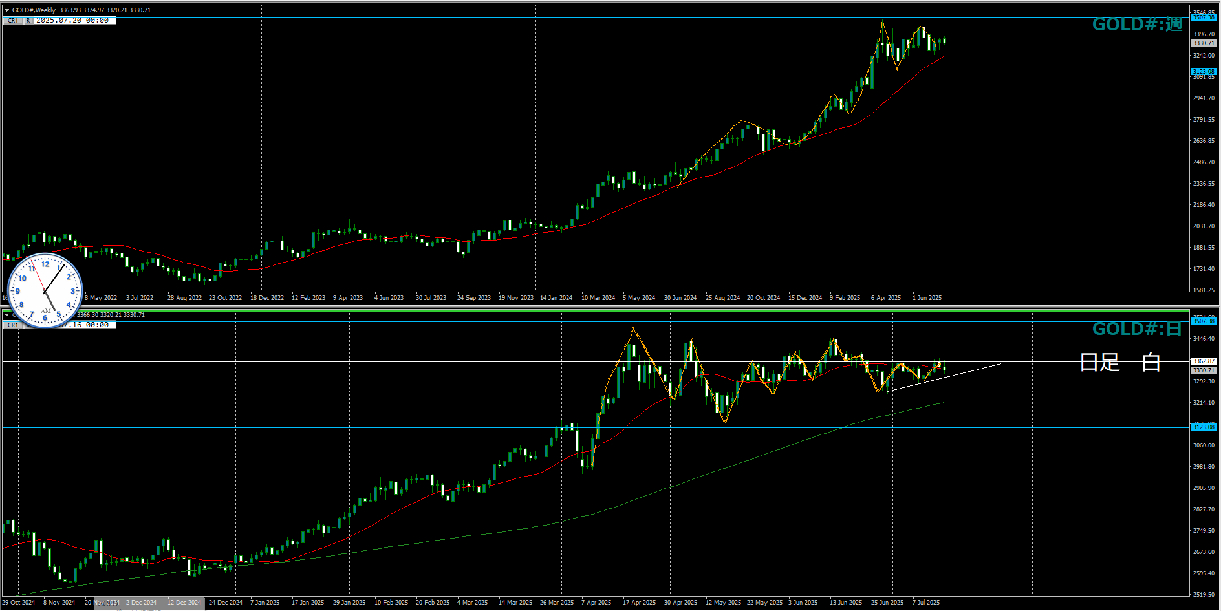Click the 13 Jun 2025 date on daily axis
1221x611 pixels.
point(846,603)
